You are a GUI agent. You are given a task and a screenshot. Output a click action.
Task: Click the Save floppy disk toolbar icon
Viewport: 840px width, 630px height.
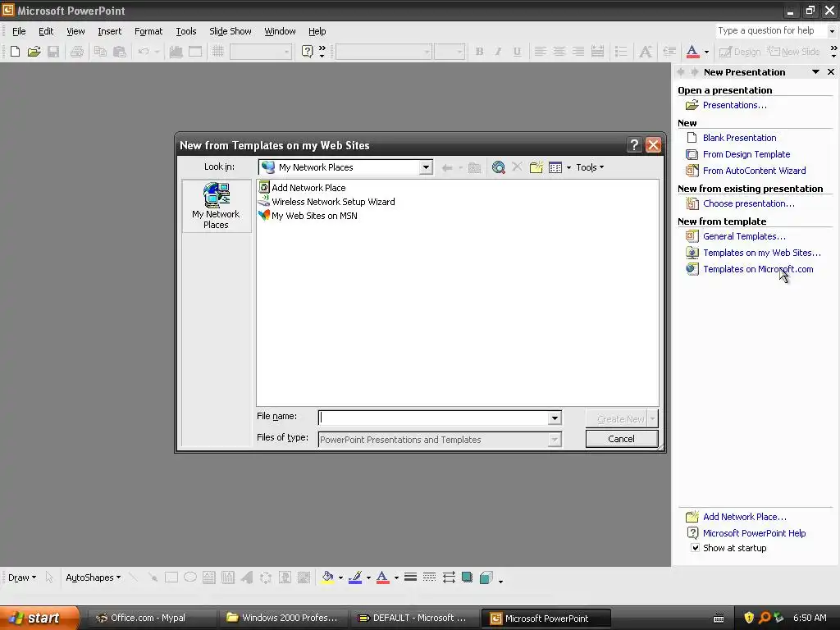(53, 52)
